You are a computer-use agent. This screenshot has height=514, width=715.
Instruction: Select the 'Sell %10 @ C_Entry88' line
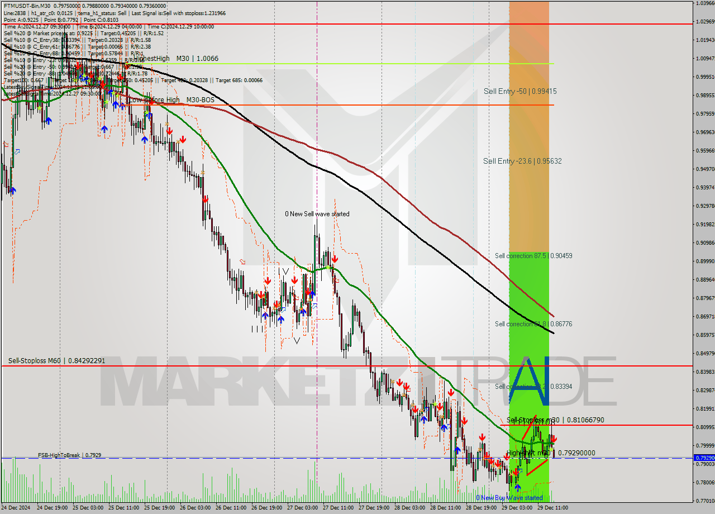(73, 53)
